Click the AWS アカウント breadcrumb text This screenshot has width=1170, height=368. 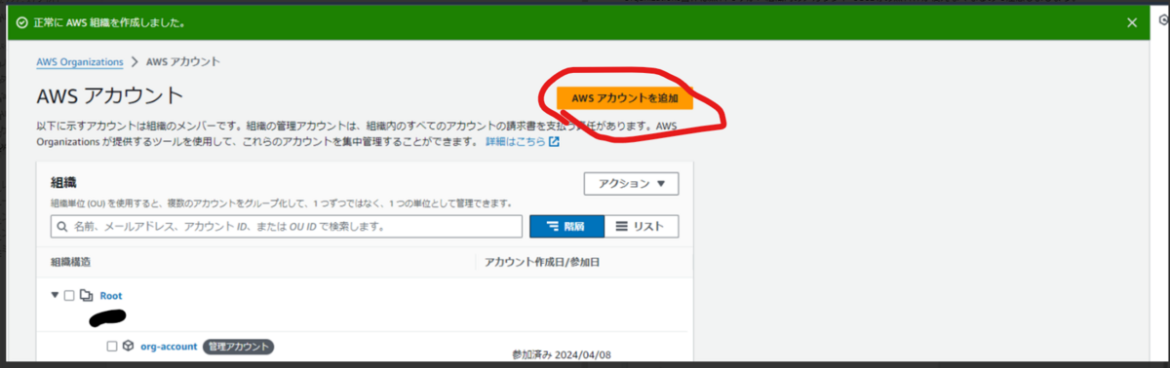(x=182, y=61)
